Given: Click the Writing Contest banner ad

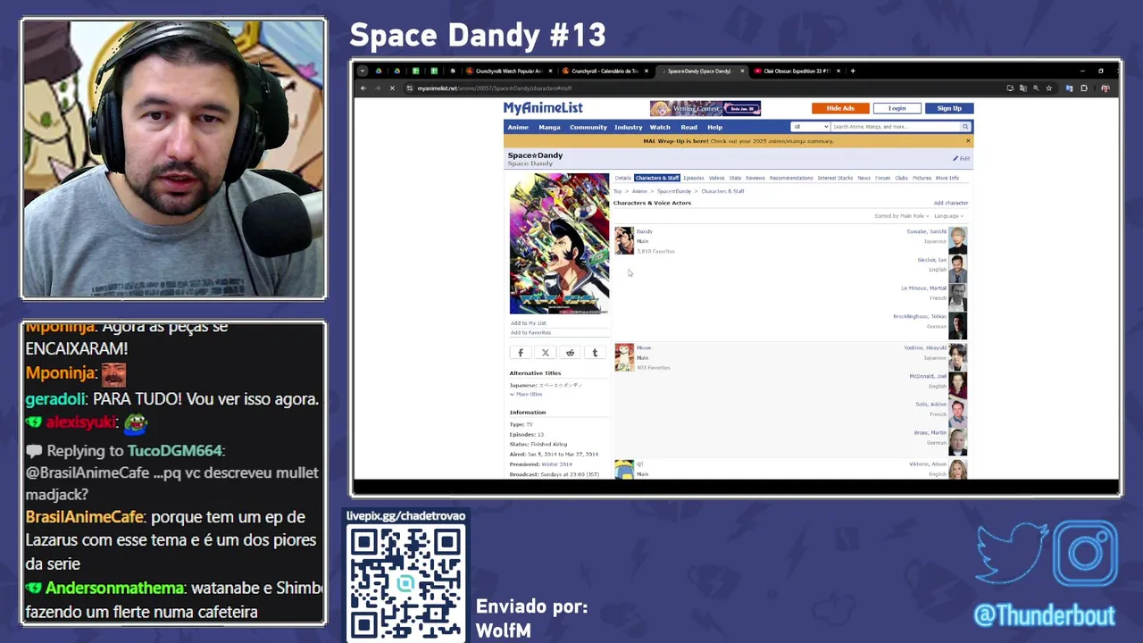Looking at the screenshot, I should tap(705, 108).
